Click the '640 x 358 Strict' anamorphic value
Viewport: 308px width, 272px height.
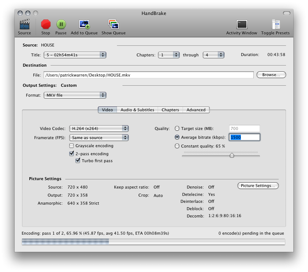pyautogui.click(x=83, y=203)
